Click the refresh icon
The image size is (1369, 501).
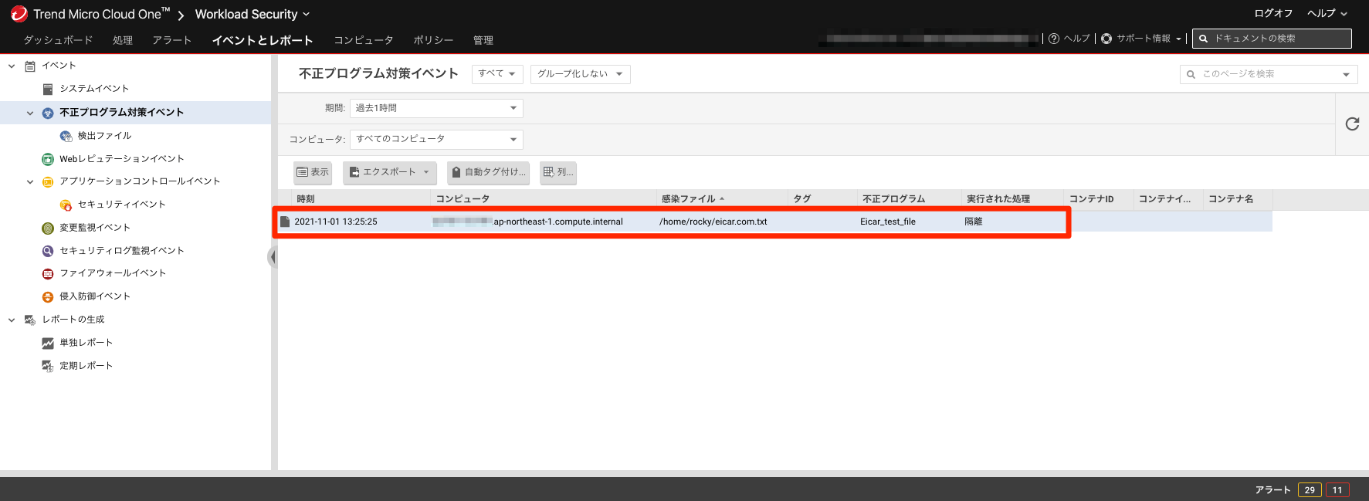click(x=1352, y=124)
